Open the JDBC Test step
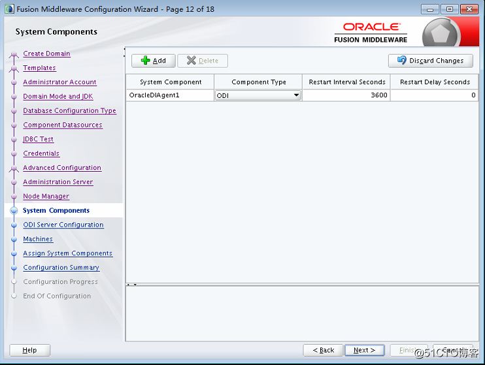This screenshot has width=485, height=365. click(39, 139)
